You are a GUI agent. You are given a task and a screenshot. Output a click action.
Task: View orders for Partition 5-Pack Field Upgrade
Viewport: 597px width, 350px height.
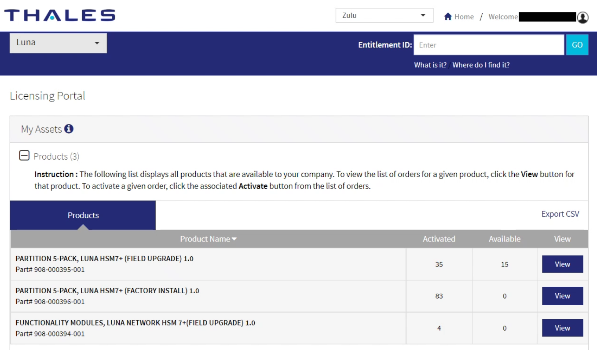click(562, 264)
